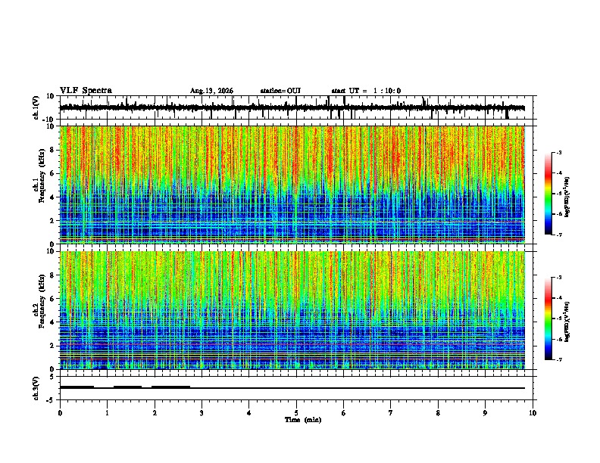Click the 'Time (min)' axis title
The image size is (600, 463).
[303, 420]
